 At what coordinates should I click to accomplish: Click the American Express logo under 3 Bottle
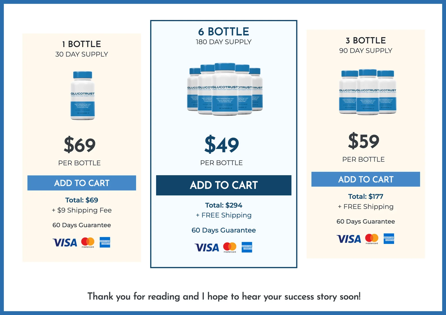(389, 239)
